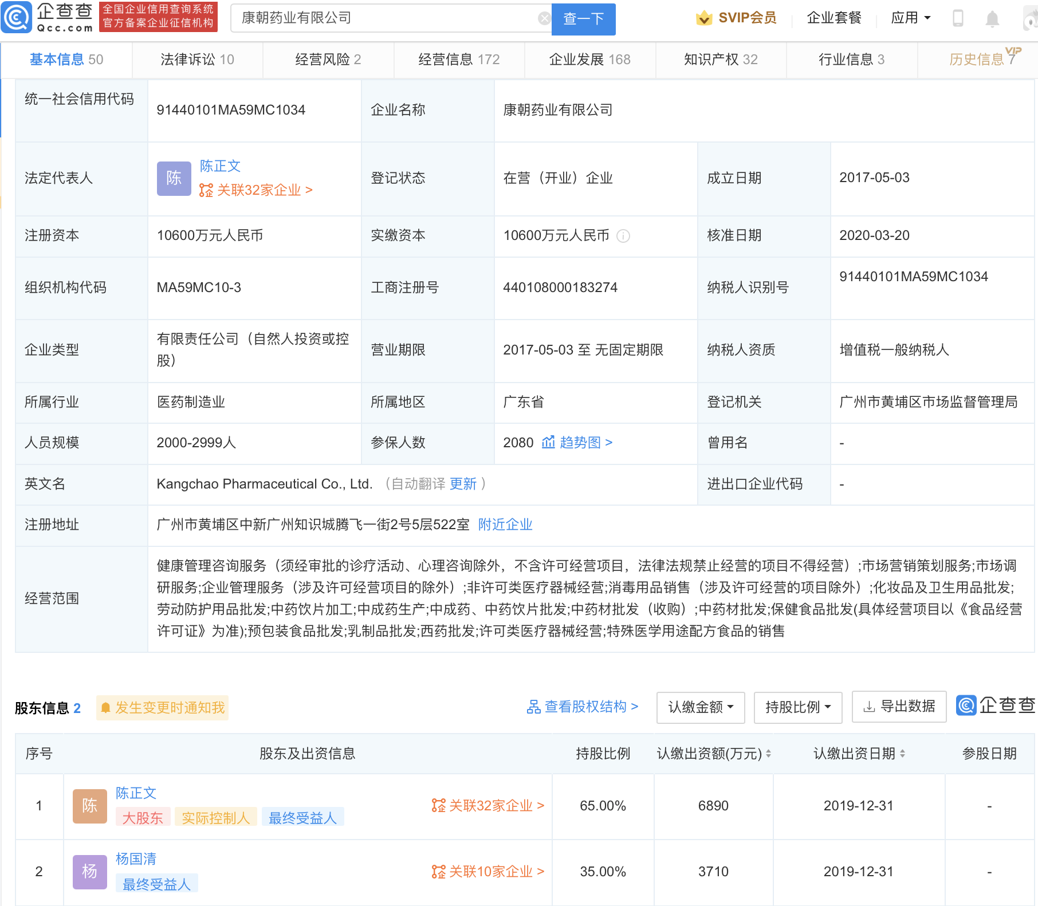
Task: Click 65.00% shareholding cell
Action: pyautogui.click(x=603, y=806)
